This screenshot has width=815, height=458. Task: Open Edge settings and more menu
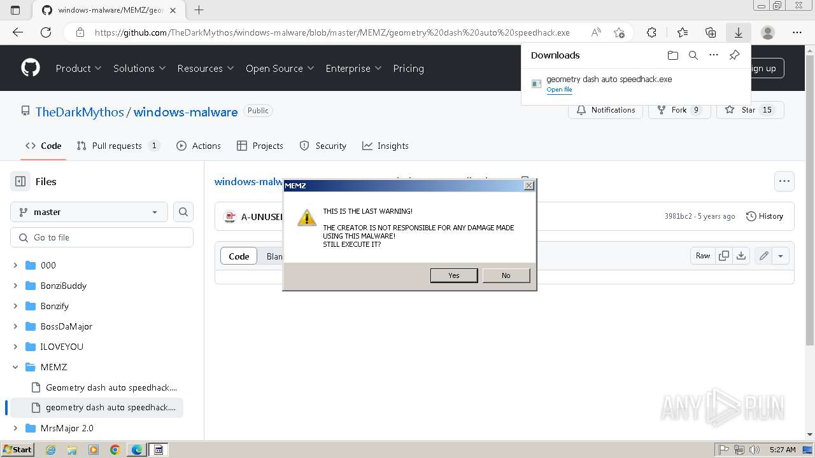click(x=797, y=32)
